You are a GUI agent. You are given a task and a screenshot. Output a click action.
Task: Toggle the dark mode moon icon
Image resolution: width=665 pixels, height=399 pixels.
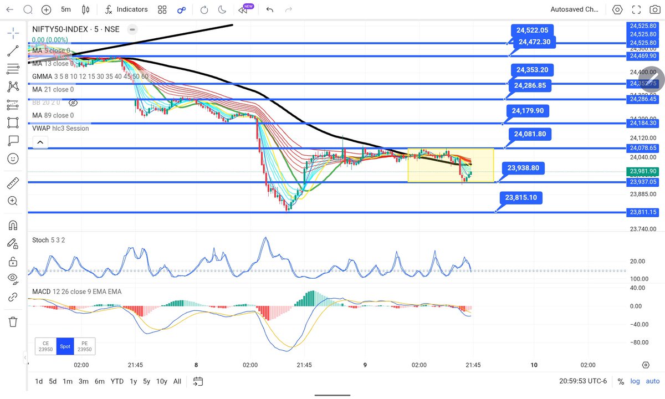coord(222,9)
